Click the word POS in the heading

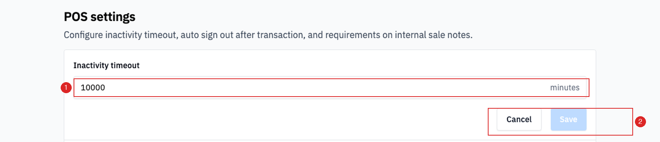point(75,17)
